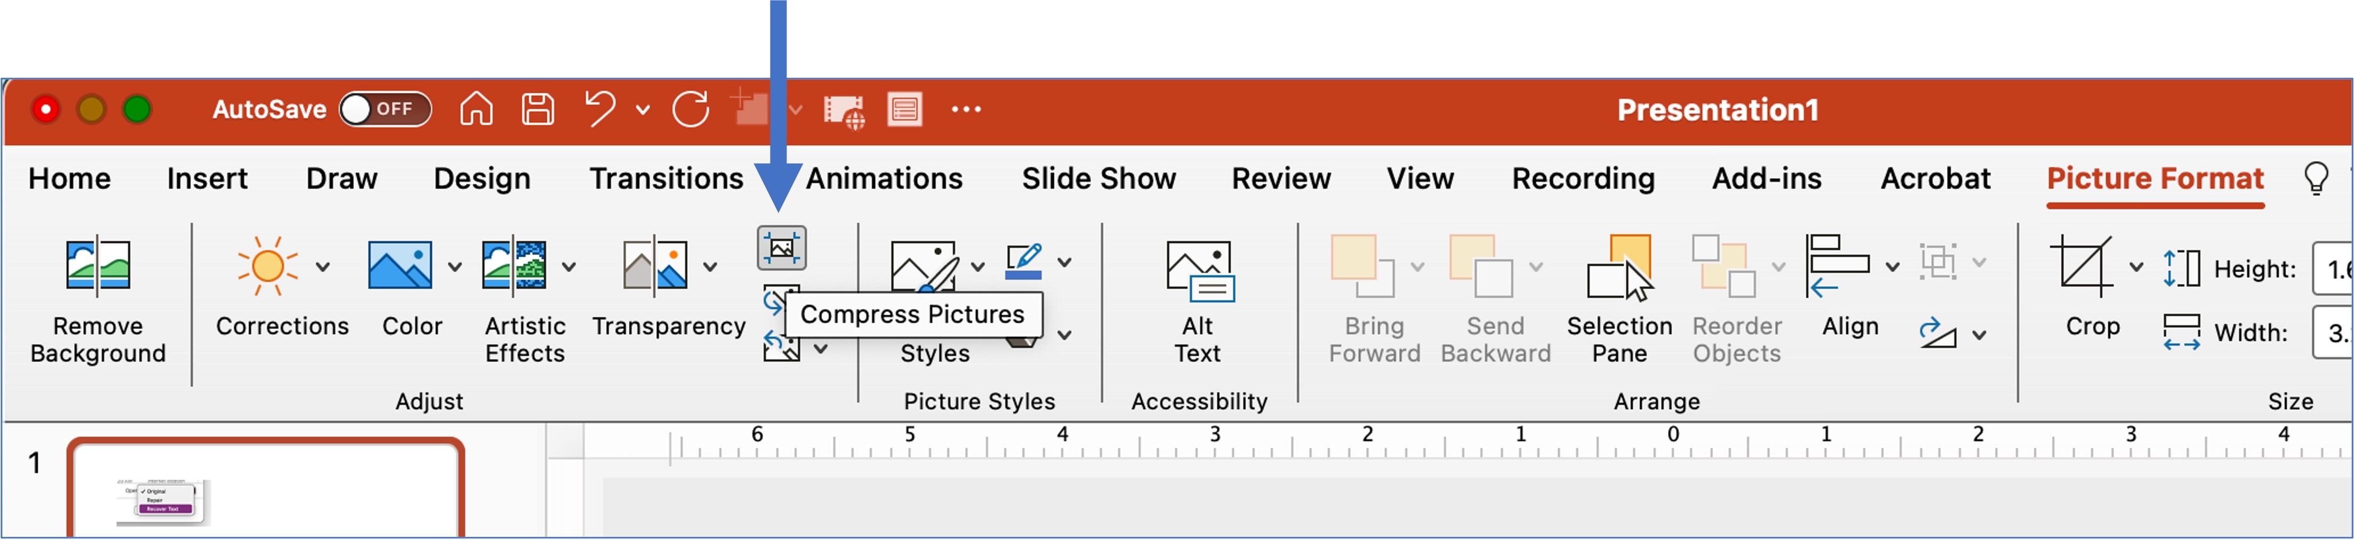Select the Crop tool icon

tap(2082, 266)
